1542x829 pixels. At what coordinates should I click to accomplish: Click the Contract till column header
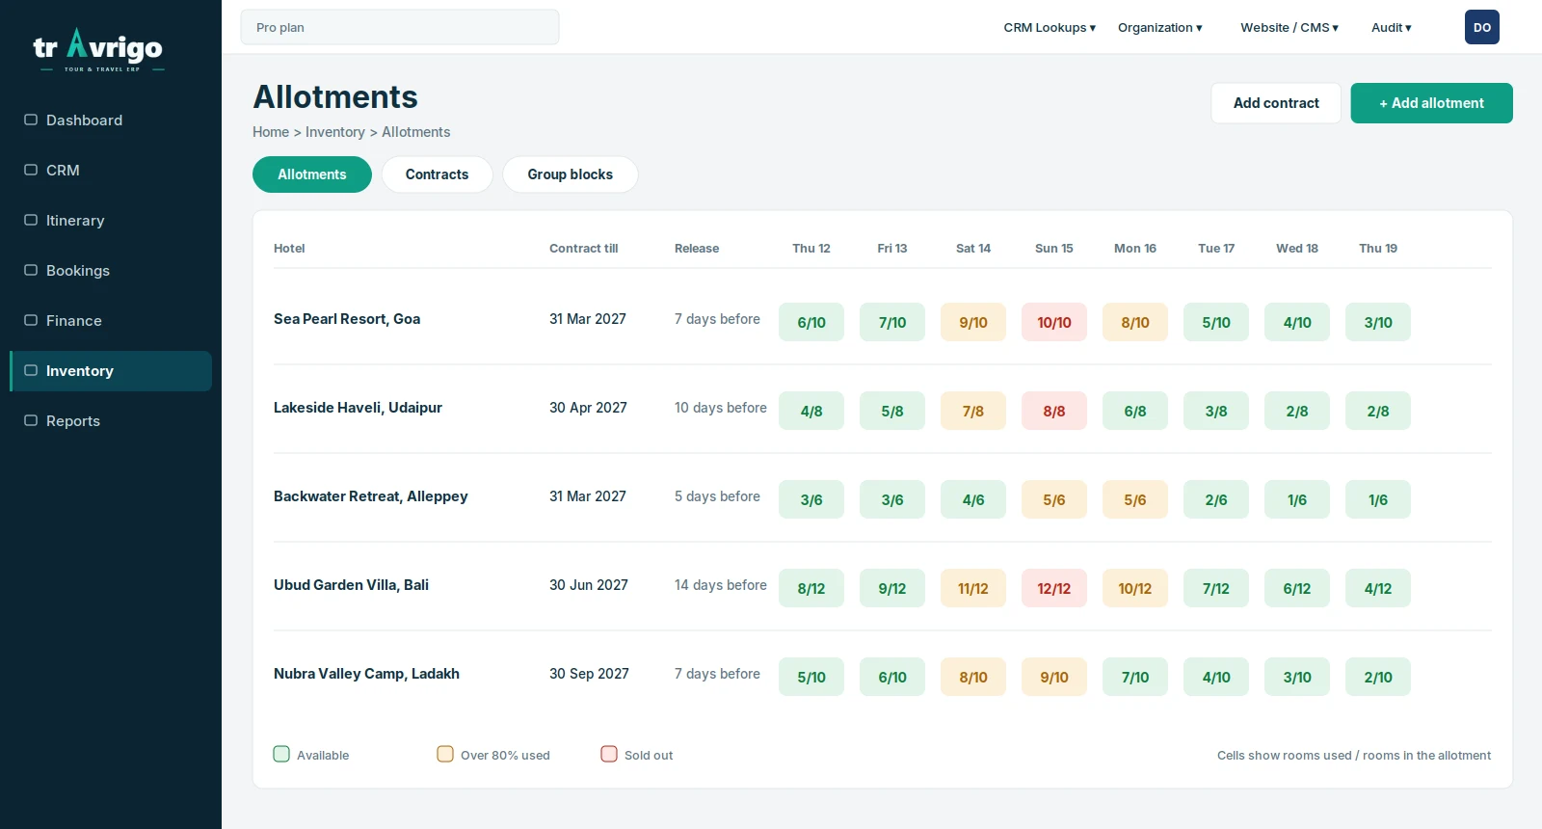584,248
